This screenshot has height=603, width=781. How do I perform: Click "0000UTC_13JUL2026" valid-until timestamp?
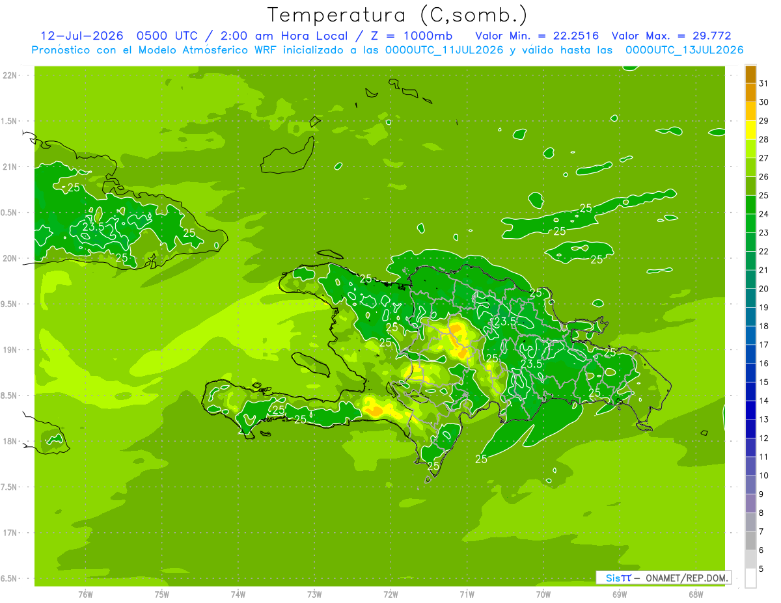(x=684, y=50)
